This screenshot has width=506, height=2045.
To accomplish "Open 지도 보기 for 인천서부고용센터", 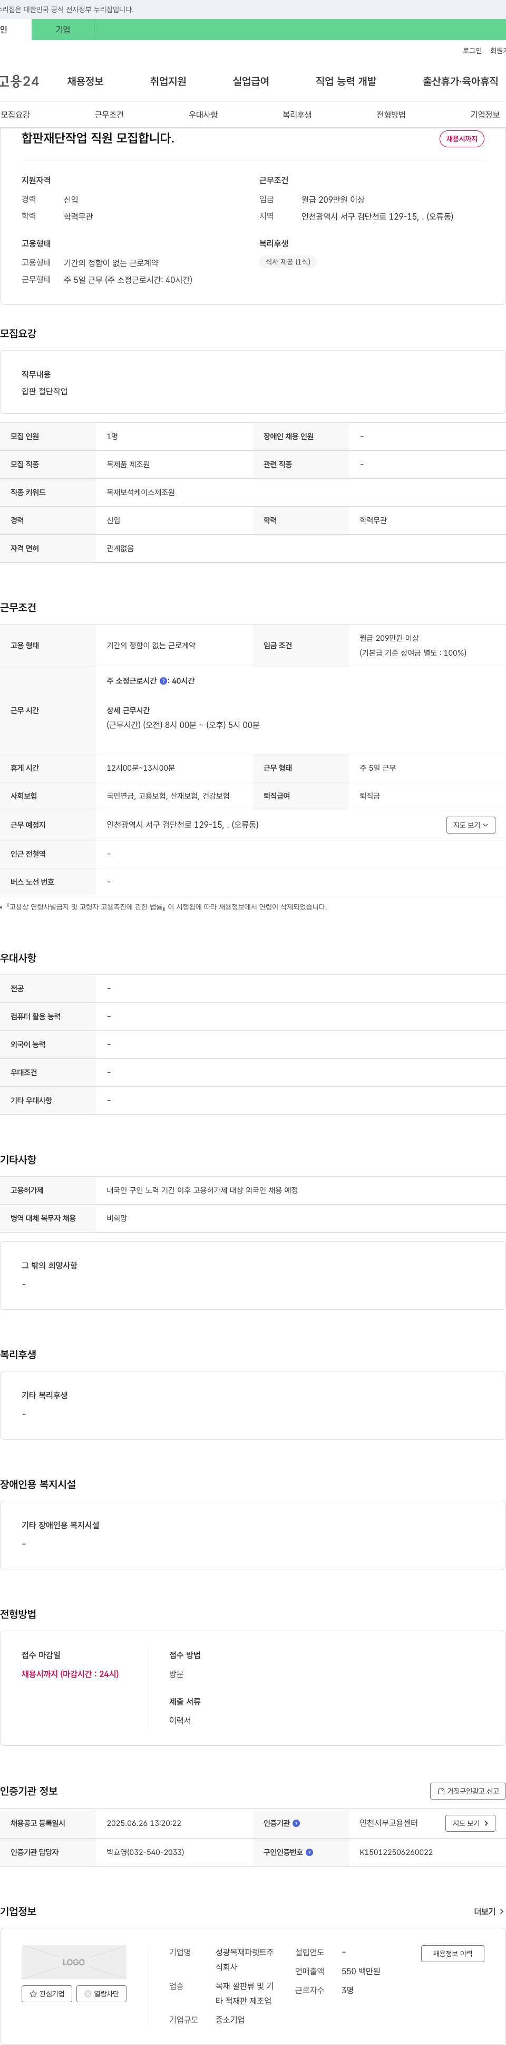I will (x=470, y=1823).
